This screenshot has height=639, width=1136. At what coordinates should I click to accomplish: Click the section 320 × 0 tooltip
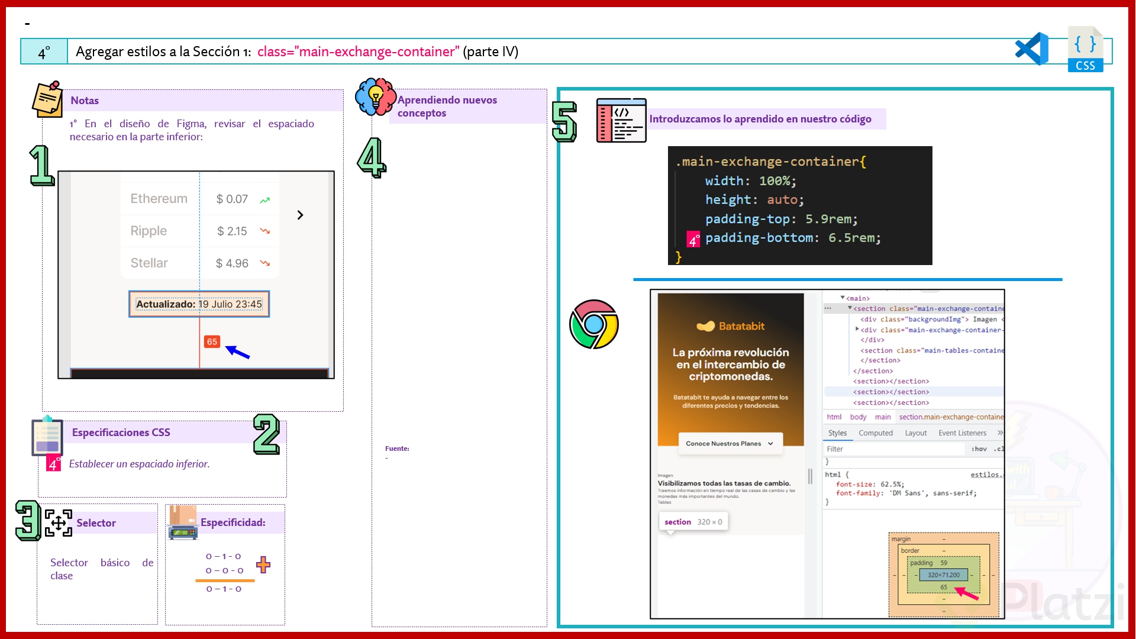click(x=693, y=522)
